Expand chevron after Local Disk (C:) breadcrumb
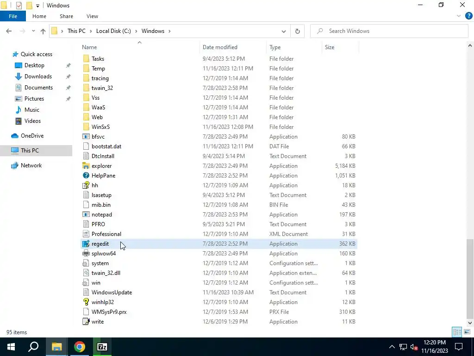The height and width of the screenshot is (356, 474). pos(137,31)
